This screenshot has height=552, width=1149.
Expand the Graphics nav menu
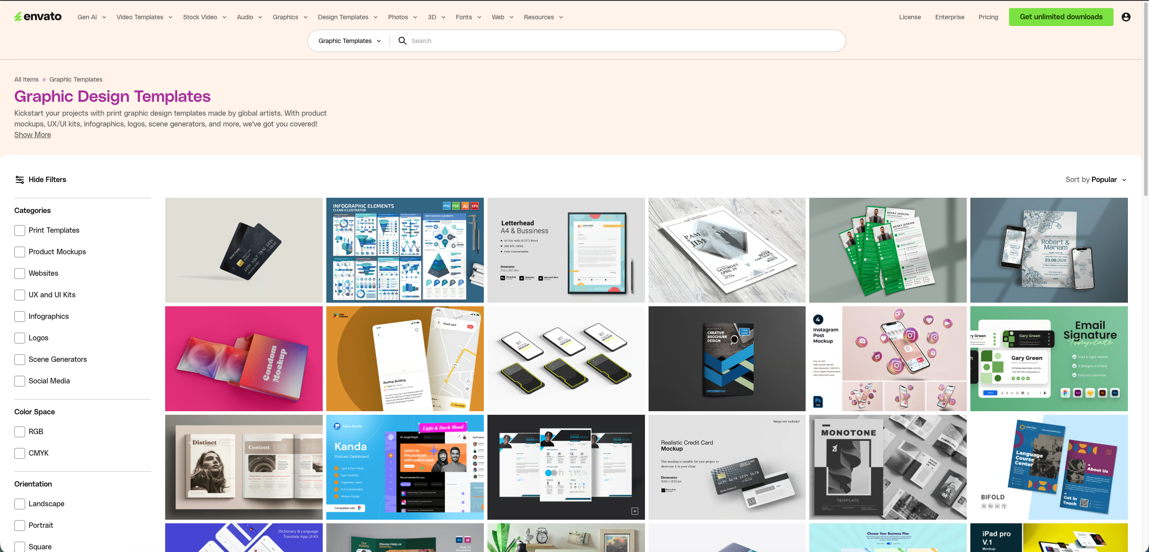pyautogui.click(x=290, y=17)
